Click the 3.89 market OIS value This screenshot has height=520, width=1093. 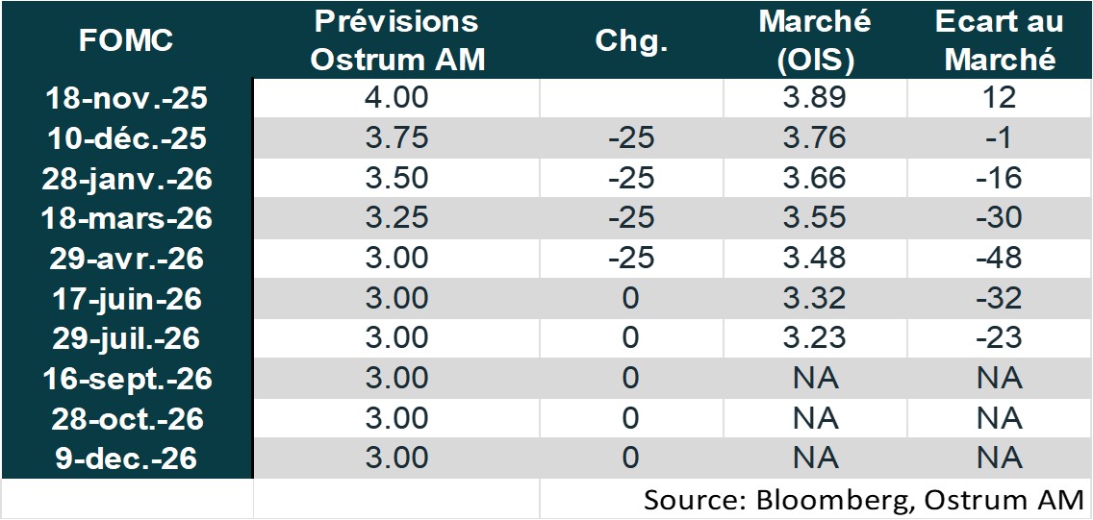pyautogui.click(x=815, y=98)
